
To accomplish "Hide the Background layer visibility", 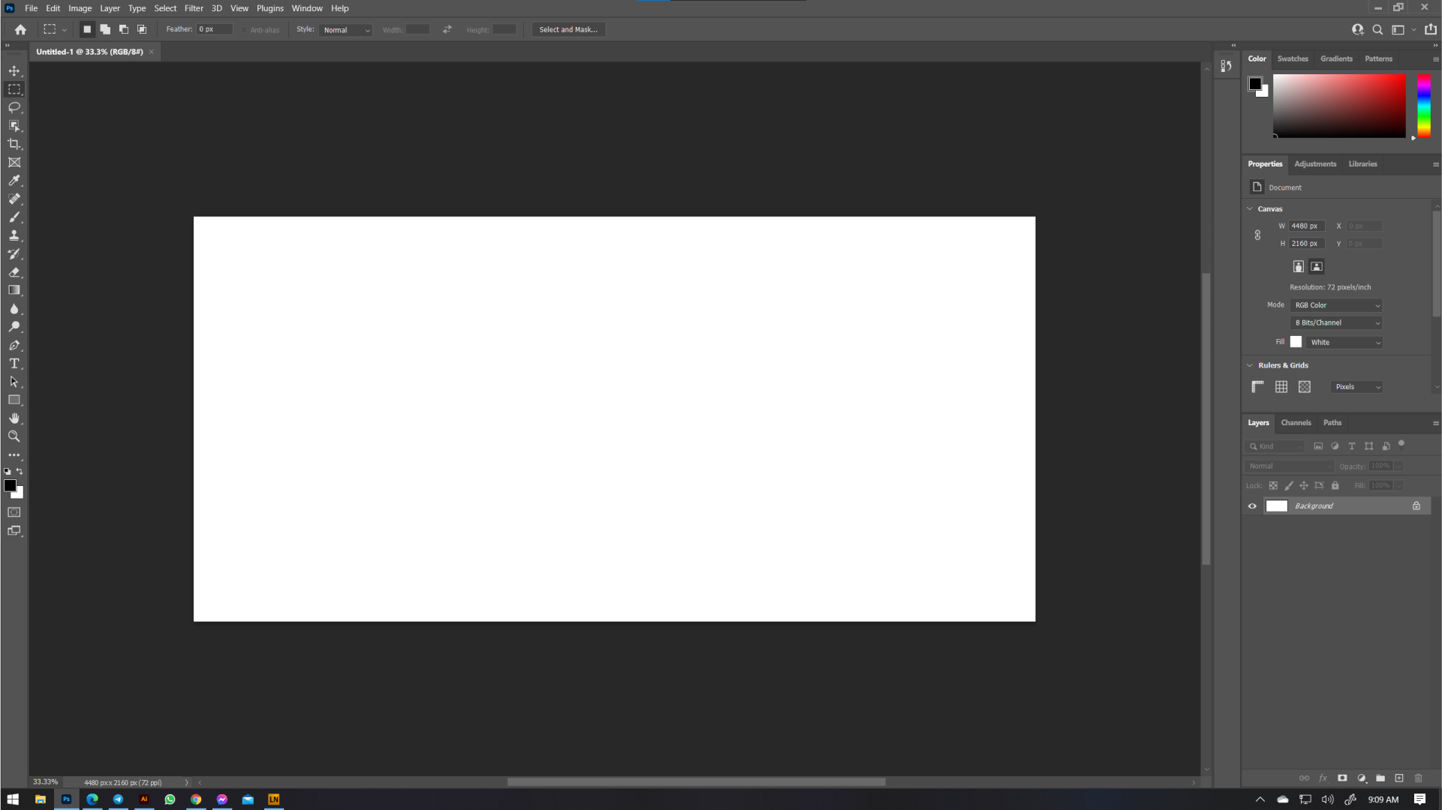I will pyautogui.click(x=1252, y=505).
